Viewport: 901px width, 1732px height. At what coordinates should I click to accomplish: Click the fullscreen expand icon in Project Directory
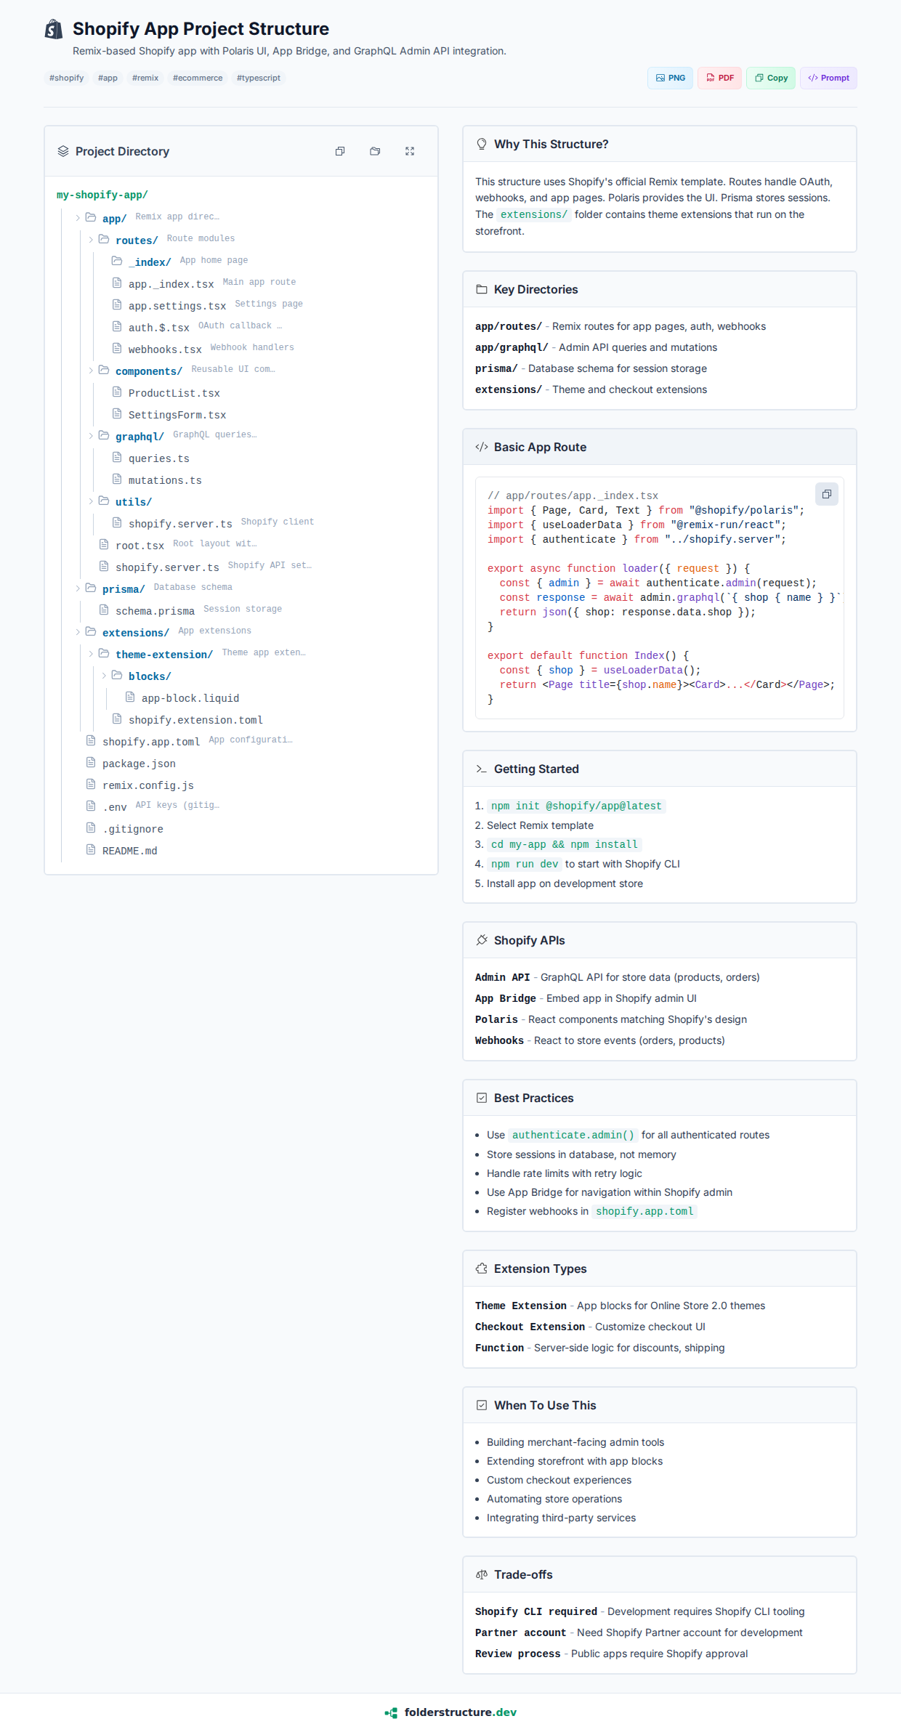click(x=410, y=151)
